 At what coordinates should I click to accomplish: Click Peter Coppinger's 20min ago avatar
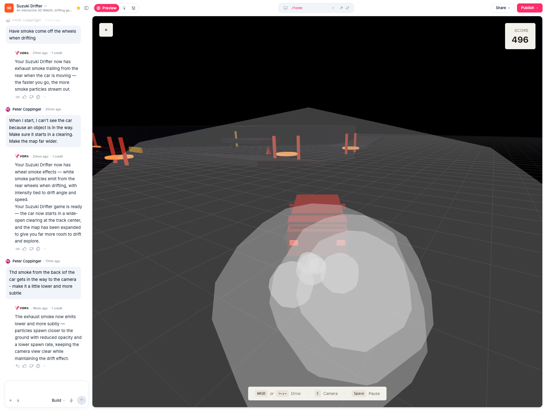point(8,109)
